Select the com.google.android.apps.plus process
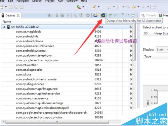The image size is (168, 126). point(37,60)
